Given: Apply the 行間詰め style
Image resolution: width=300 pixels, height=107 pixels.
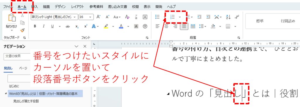Looking at the screenshot, I should click(288, 21).
